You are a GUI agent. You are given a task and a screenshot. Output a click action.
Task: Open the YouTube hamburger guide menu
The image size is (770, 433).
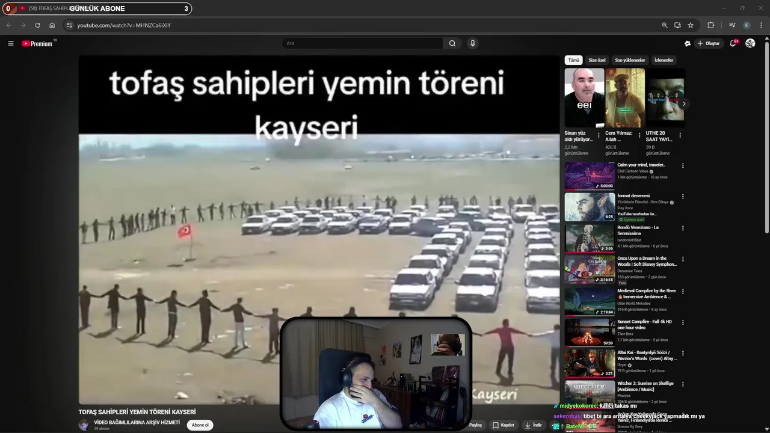(x=10, y=43)
